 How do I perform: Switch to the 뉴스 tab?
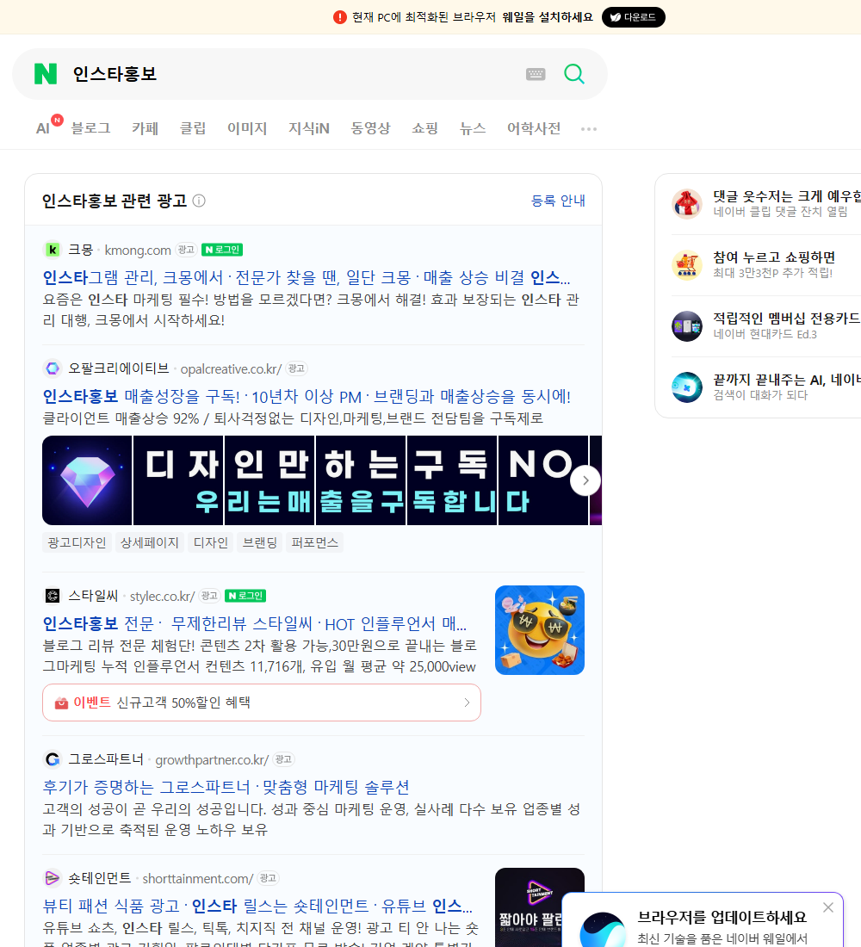(x=473, y=128)
